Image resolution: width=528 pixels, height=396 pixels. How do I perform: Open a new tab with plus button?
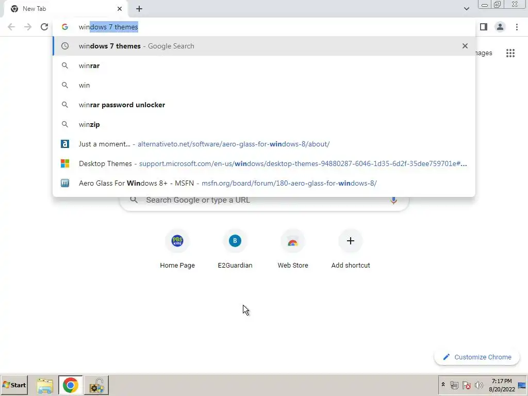pos(139,9)
